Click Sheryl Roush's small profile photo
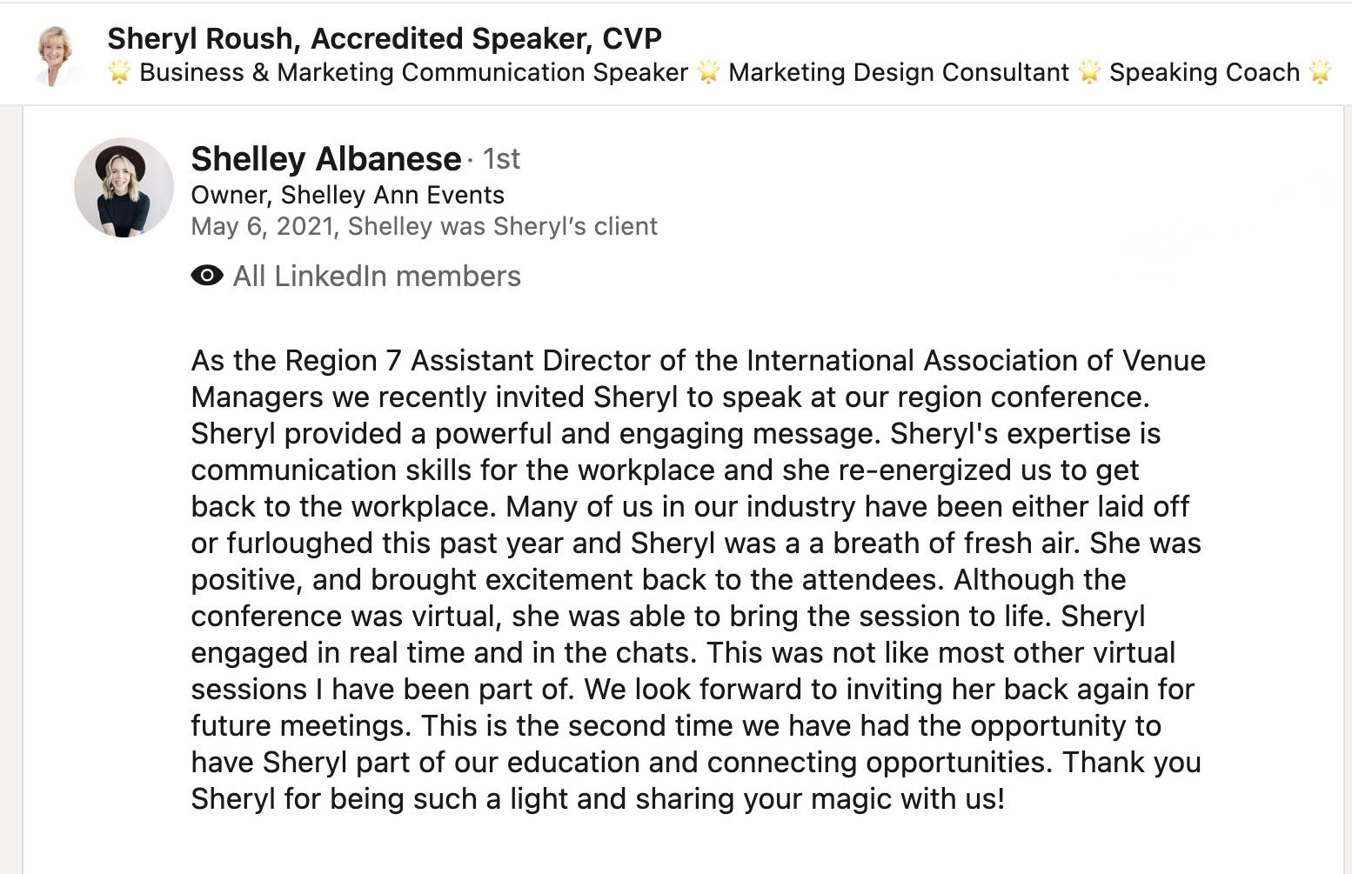Image resolution: width=1352 pixels, height=874 pixels. (56, 54)
